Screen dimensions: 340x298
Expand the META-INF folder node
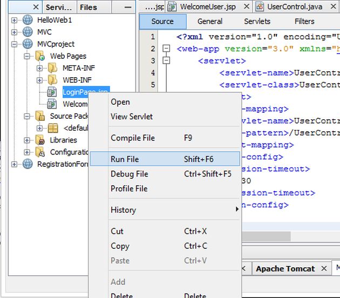pyautogui.click(x=39, y=69)
